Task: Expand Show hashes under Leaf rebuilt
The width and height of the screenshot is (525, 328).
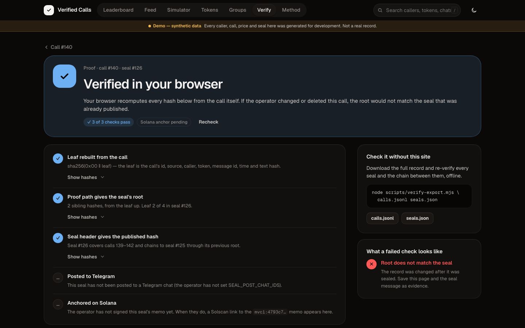Action: tap(86, 177)
